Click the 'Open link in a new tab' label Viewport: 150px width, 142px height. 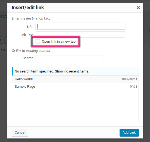click(59, 42)
